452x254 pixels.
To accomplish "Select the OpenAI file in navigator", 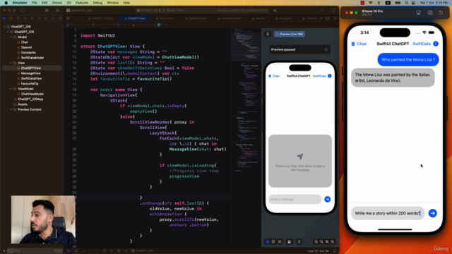I will (26, 47).
